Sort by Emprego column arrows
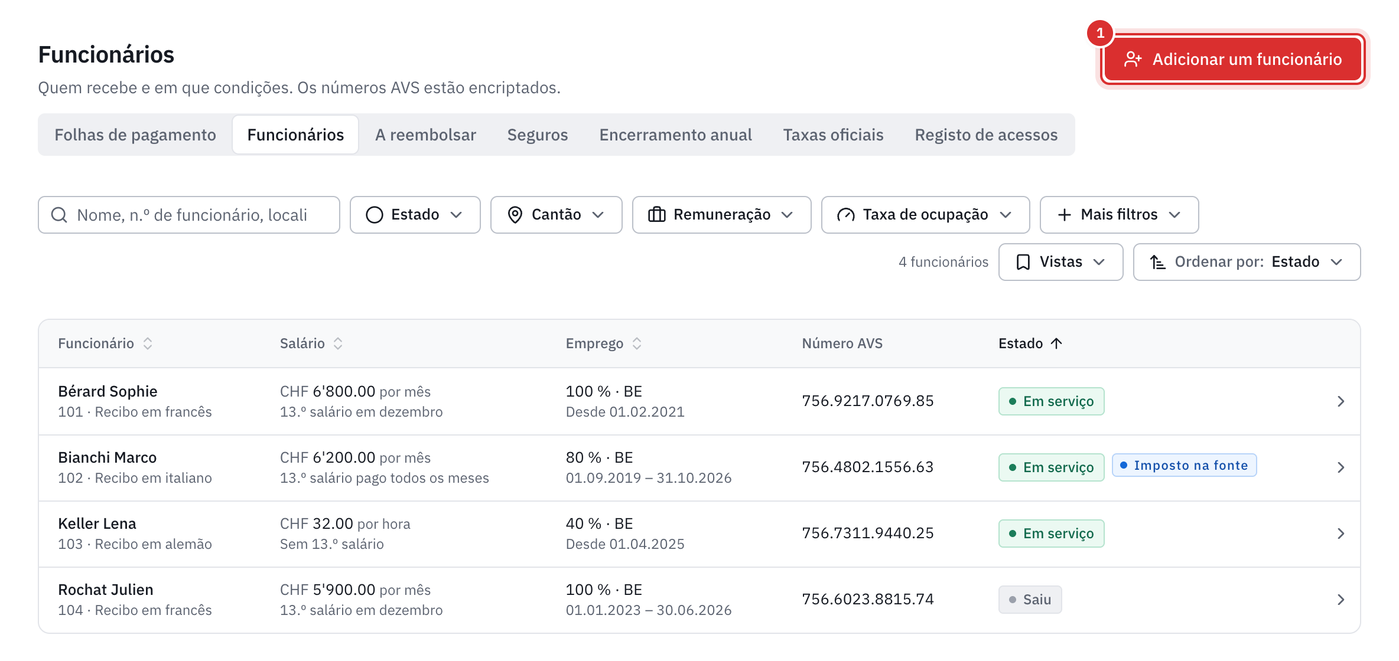1399x661 pixels. 637,343
